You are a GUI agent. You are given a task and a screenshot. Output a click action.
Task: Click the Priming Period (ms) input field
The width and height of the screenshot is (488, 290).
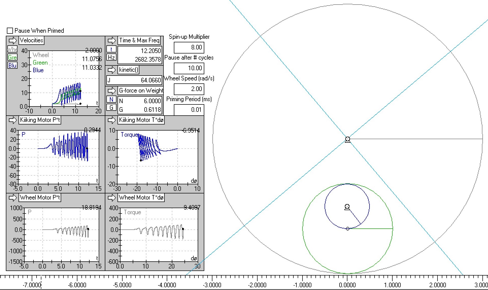coord(189,110)
